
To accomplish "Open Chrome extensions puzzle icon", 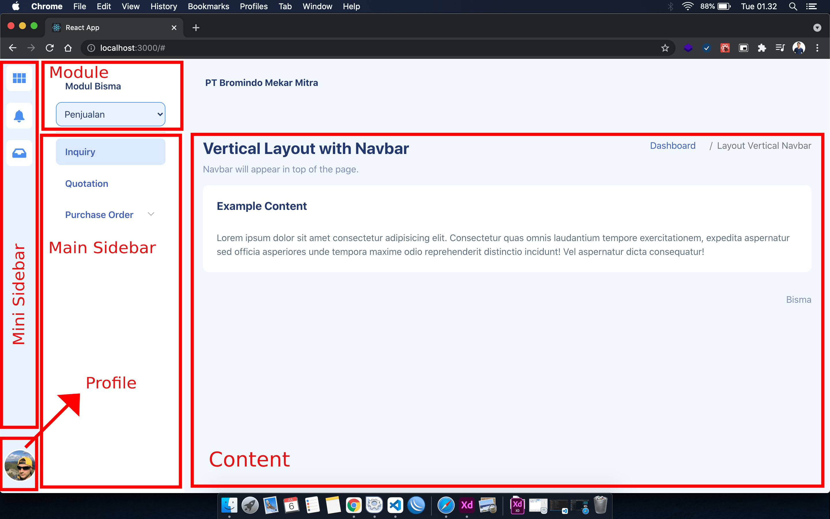I will coord(762,48).
